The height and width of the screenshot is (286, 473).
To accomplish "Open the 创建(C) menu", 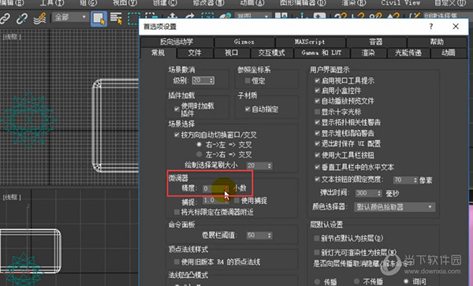I will click(x=165, y=3).
